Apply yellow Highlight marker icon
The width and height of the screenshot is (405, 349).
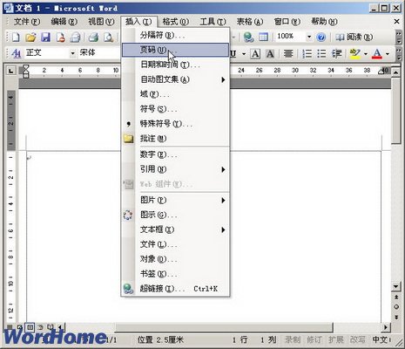point(354,53)
